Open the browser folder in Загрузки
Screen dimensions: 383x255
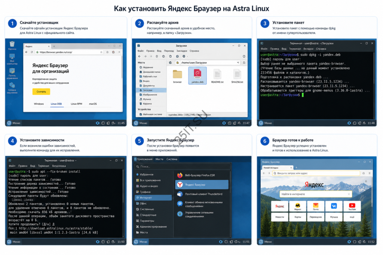pyautogui.click(x=177, y=76)
